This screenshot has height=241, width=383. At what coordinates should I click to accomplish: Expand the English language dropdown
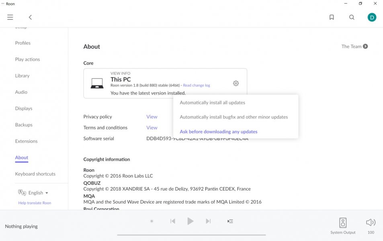(x=38, y=193)
